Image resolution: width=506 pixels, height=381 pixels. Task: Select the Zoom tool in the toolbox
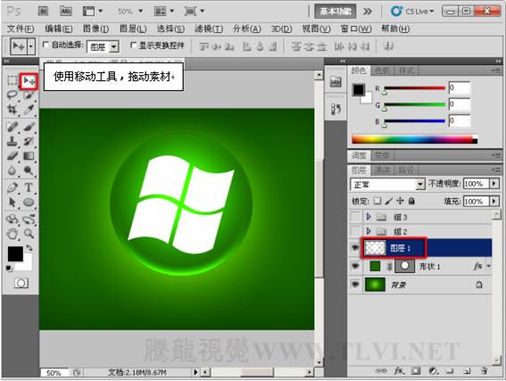click(x=29, y=234)
